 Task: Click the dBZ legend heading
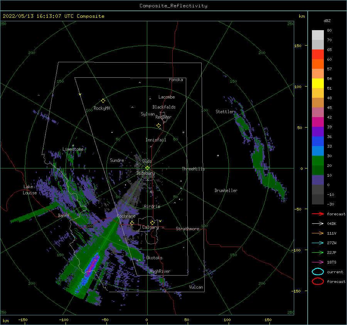pyautogui.click(x=327, y=20)
